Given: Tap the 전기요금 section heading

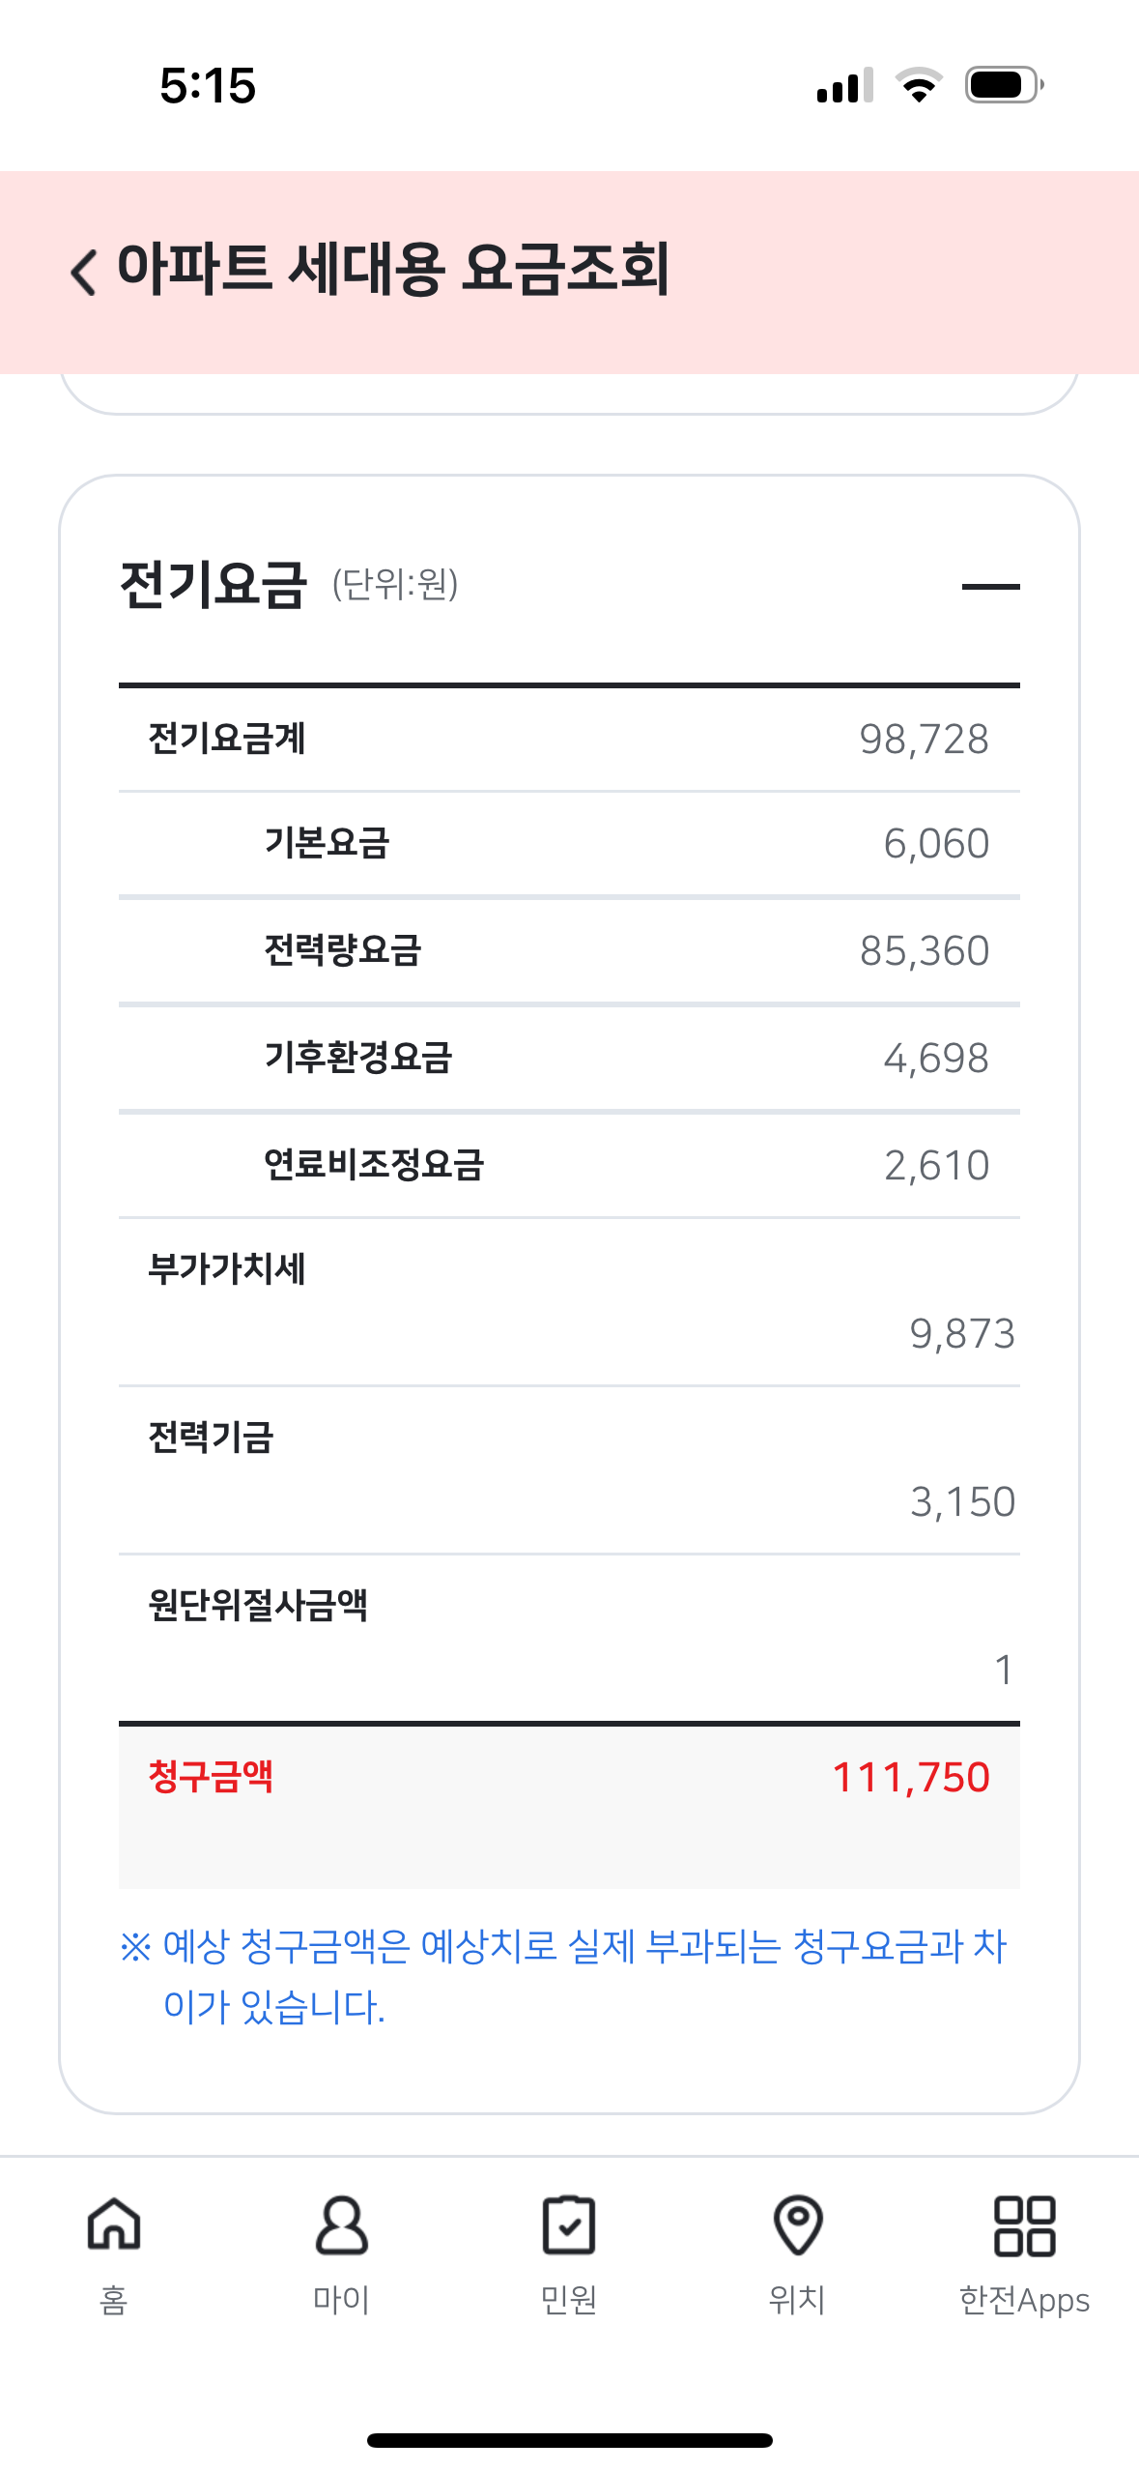Looking at the screenshot, I should [x=214, y=585].
